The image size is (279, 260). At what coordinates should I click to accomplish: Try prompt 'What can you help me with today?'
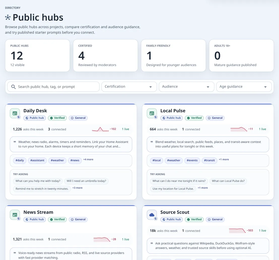[x=38, y=181]
